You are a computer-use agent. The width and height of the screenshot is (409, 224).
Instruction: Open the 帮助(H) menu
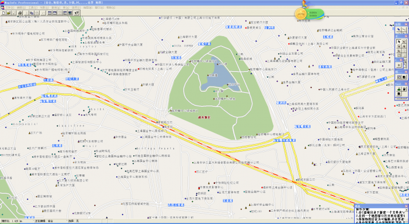110,8
